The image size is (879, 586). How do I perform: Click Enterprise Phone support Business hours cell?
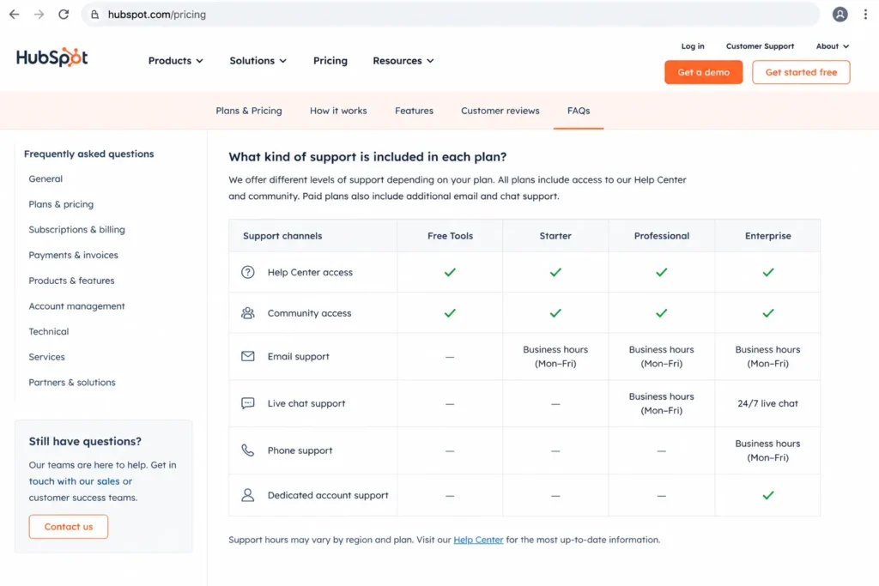pos(768,450)
